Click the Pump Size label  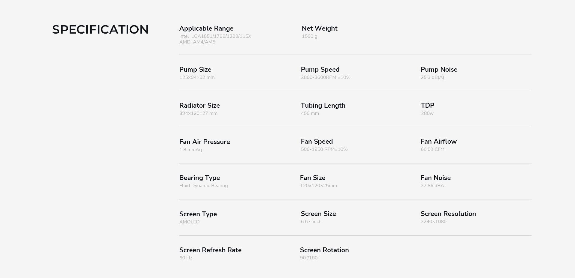tap(195, 70)
